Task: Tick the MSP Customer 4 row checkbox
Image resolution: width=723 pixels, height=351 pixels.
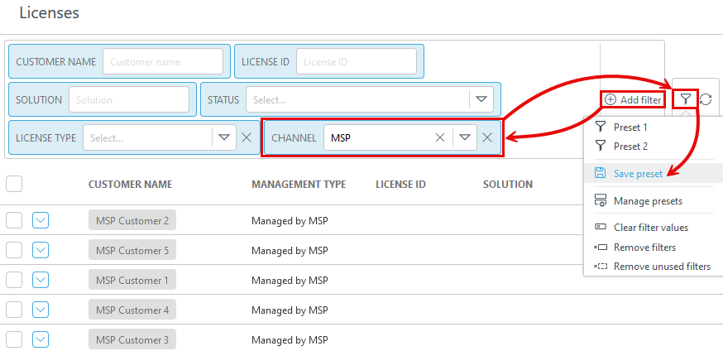Action: coord(14,310)
